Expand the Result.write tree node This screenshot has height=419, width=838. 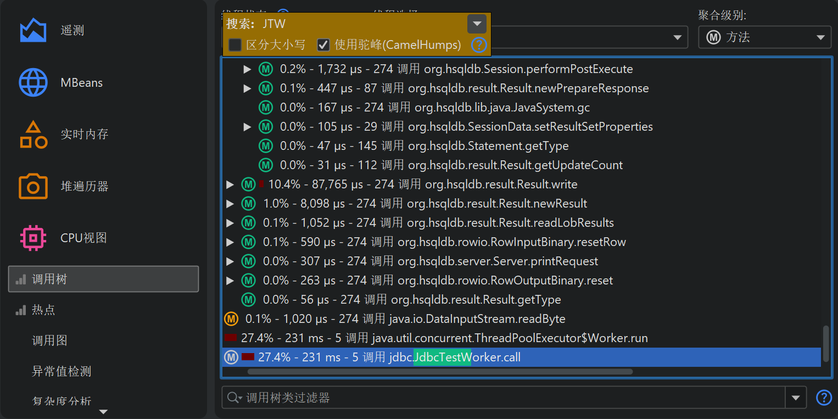230,185
